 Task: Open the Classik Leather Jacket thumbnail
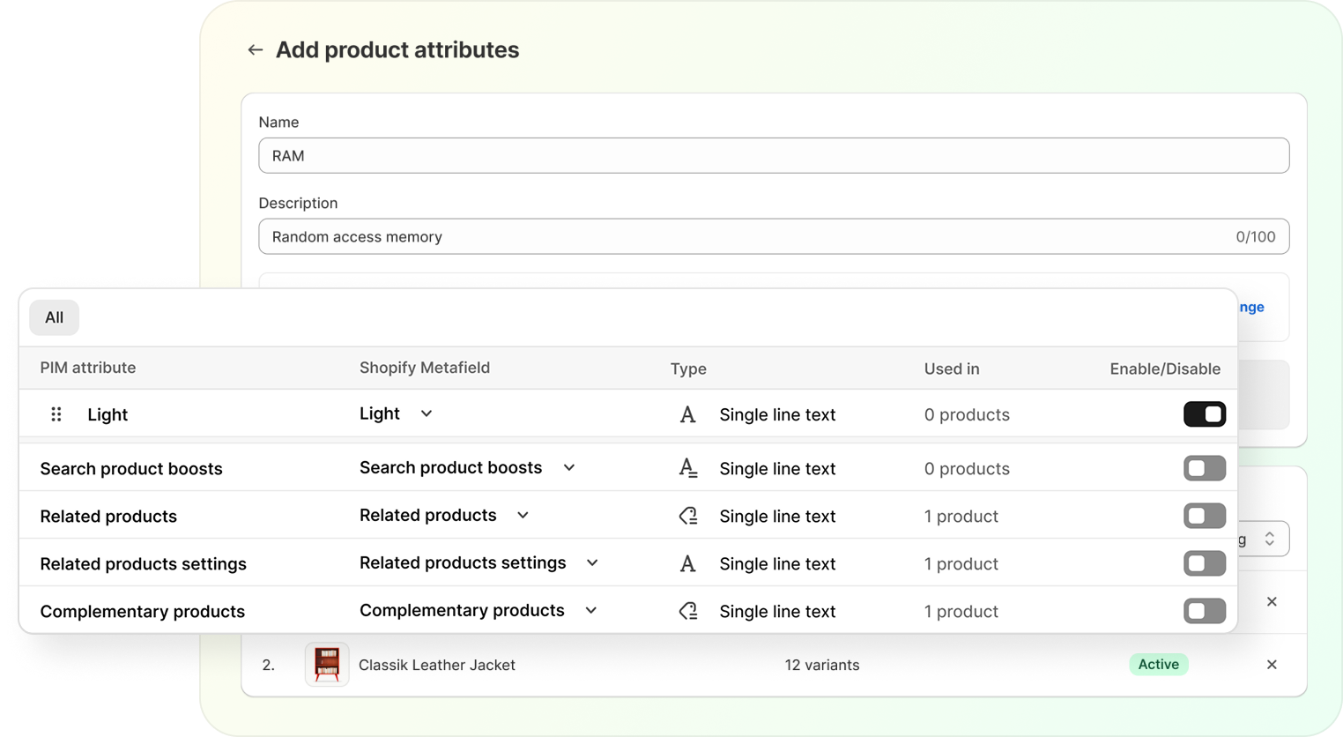[327, 665]
